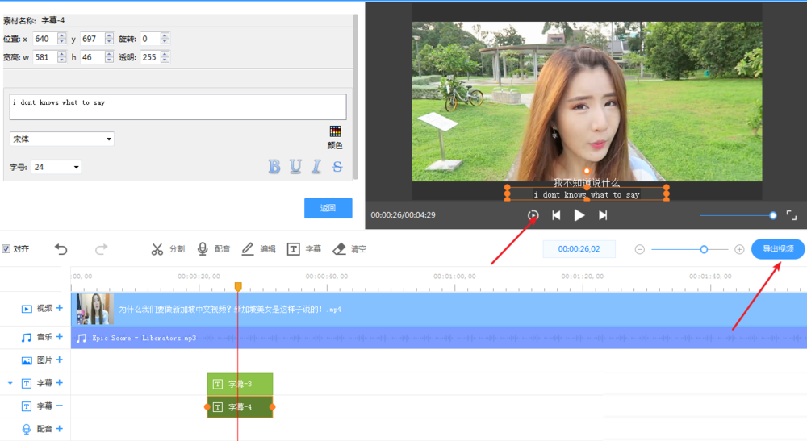Click the 返回 return button
The height and width of the screenshot is (441, 807).
pos(328,208)
